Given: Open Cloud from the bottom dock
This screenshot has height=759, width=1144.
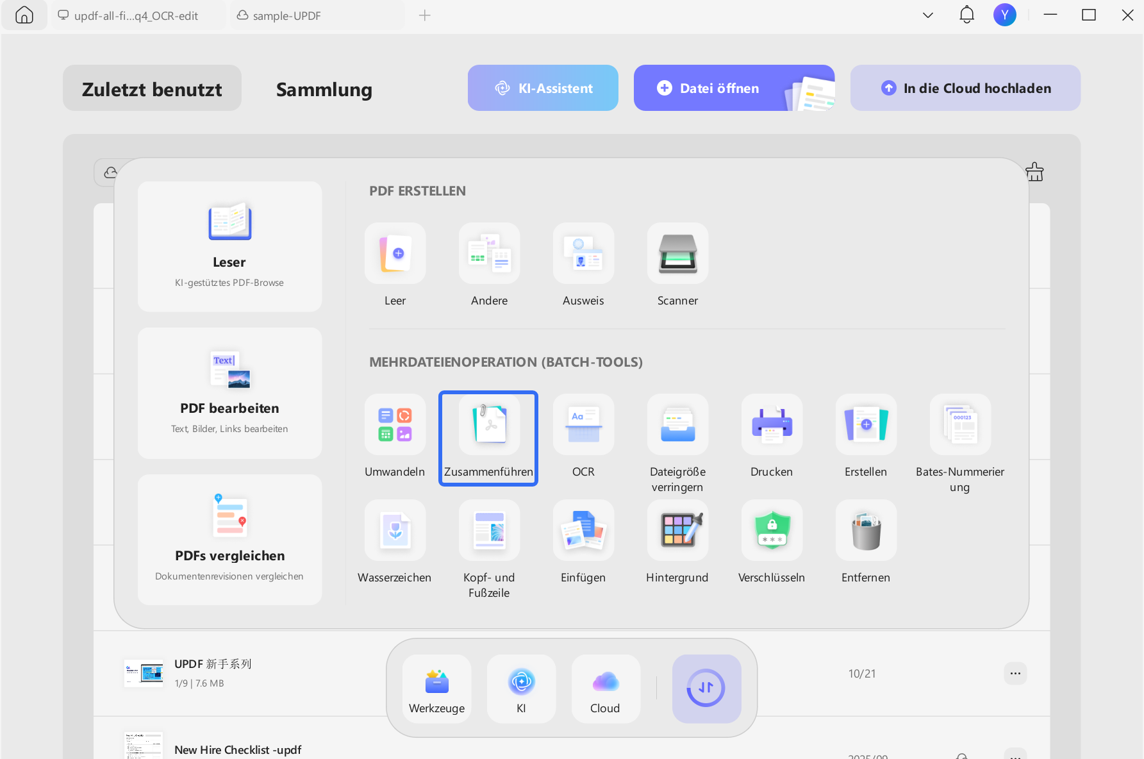Looking at the screenshot, I should click(605, 688).
